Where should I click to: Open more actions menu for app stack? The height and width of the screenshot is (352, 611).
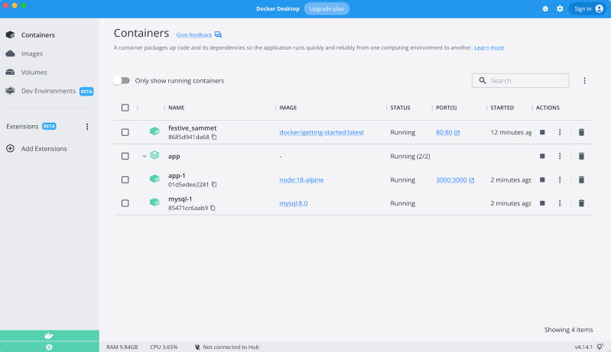coord(560,156)
